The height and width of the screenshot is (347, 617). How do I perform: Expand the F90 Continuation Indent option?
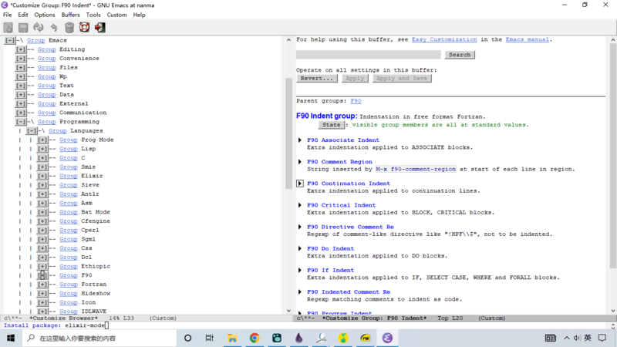pos(300,184)
